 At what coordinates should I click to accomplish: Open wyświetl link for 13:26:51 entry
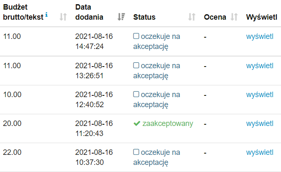coord(260,66)
